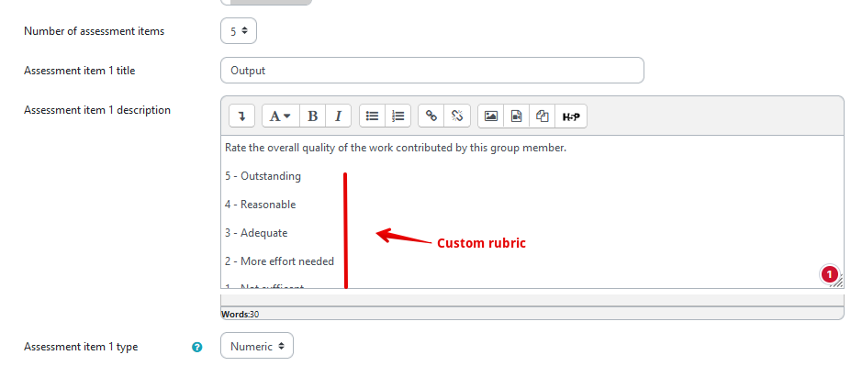Toggle italic formatting
Image resolution: width=862 pixels, height=366 pixels.
[339, 116]
